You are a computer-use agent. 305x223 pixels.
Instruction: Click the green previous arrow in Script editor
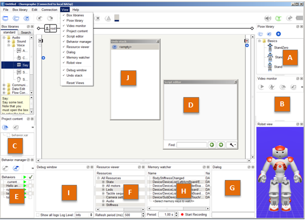point(212,145)
